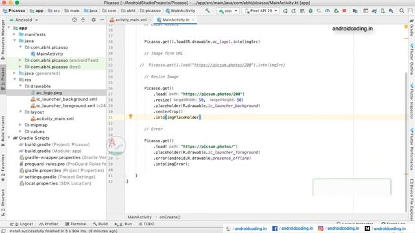Toggle the 2: Favorites side panel
Image resolution: width=415 pixels, height=233 pixels.
3,168
